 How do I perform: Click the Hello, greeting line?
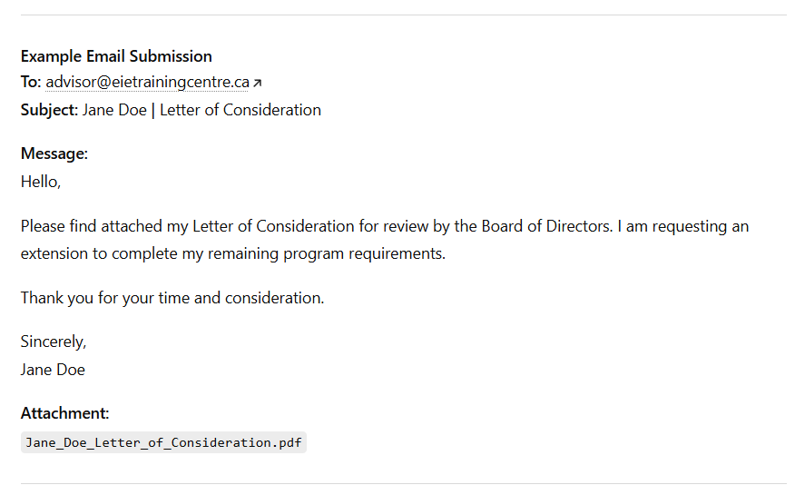coord(41,181)
